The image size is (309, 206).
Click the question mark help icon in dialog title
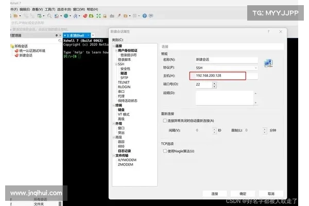268,31
